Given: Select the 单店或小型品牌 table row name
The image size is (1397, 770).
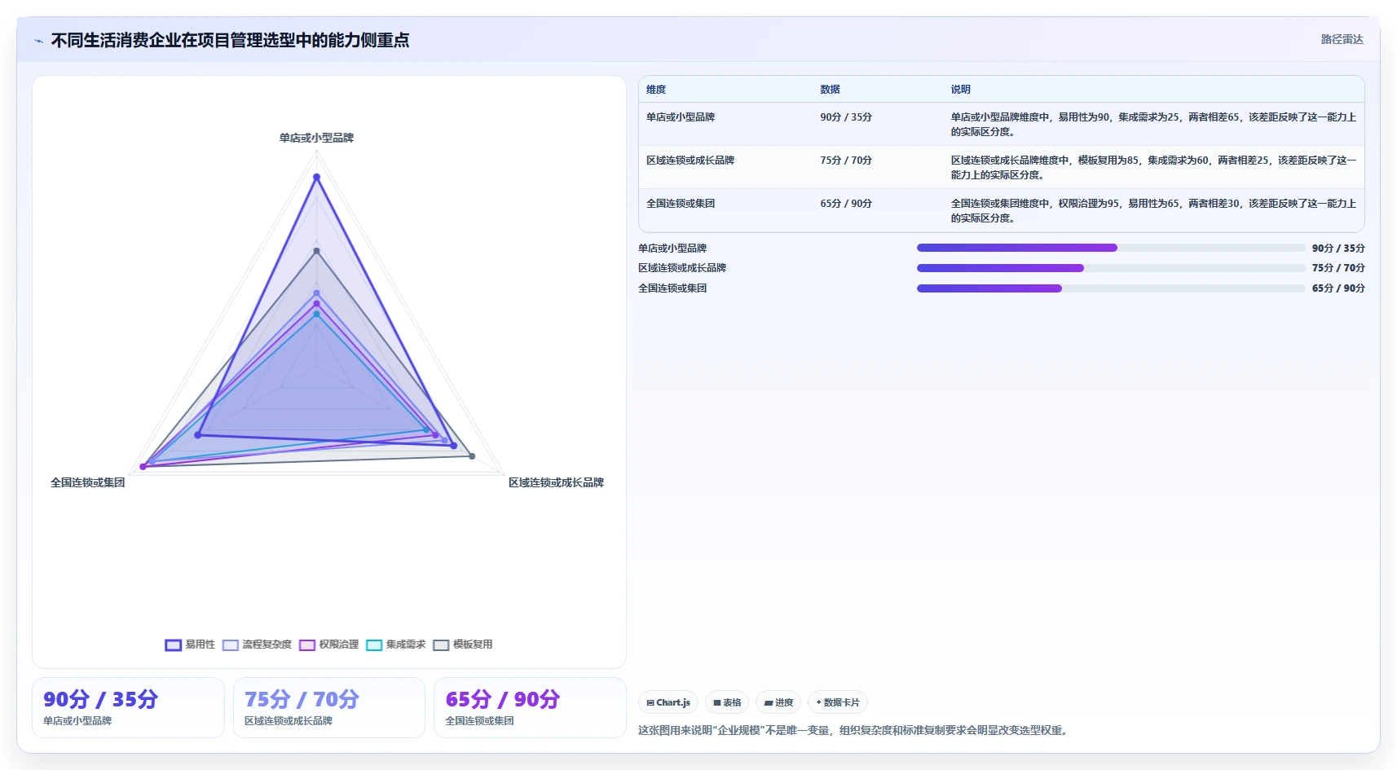Looking at the screenshot, I should coord(681,117).
